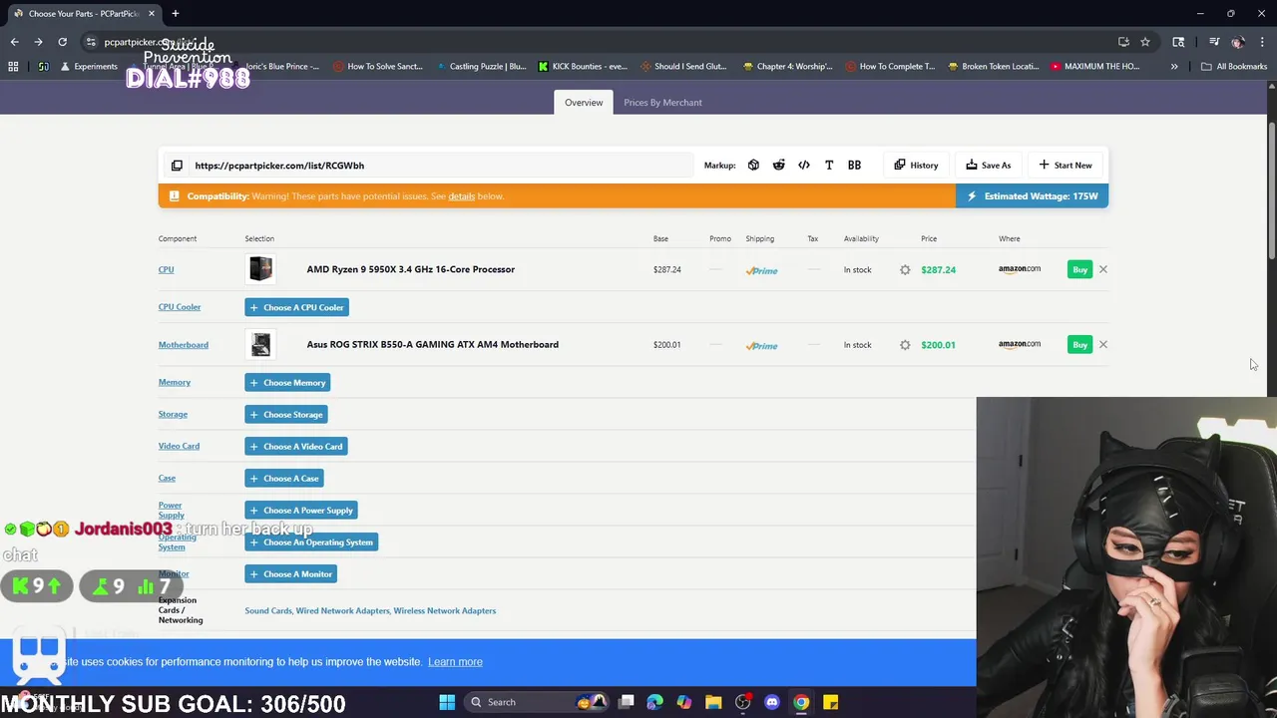Open the Experiments bookmark
Screen dimensions: 1277x718
pyautogui.click(x=89, y=67)
